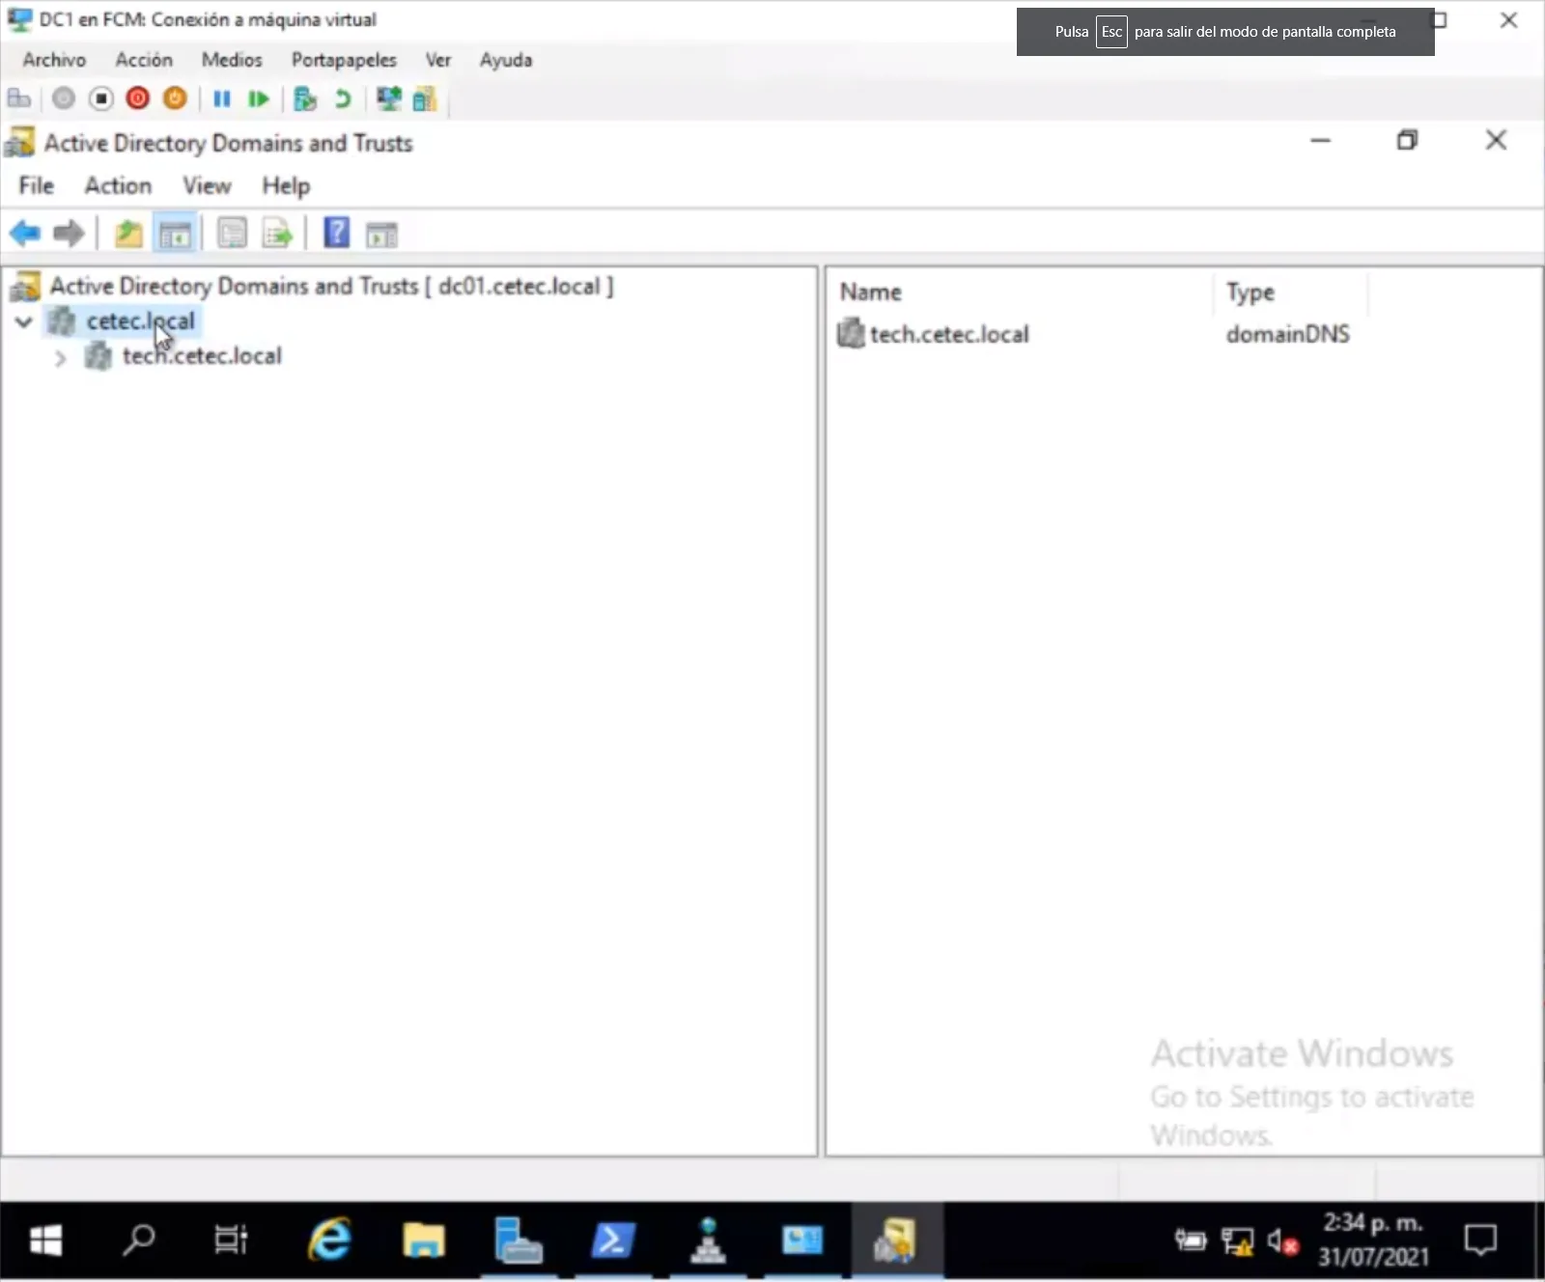Open the Action menu in MMC
The height and width of the screenshot is (1282, 1545).
pyautogui.click(x=118, y=185)
